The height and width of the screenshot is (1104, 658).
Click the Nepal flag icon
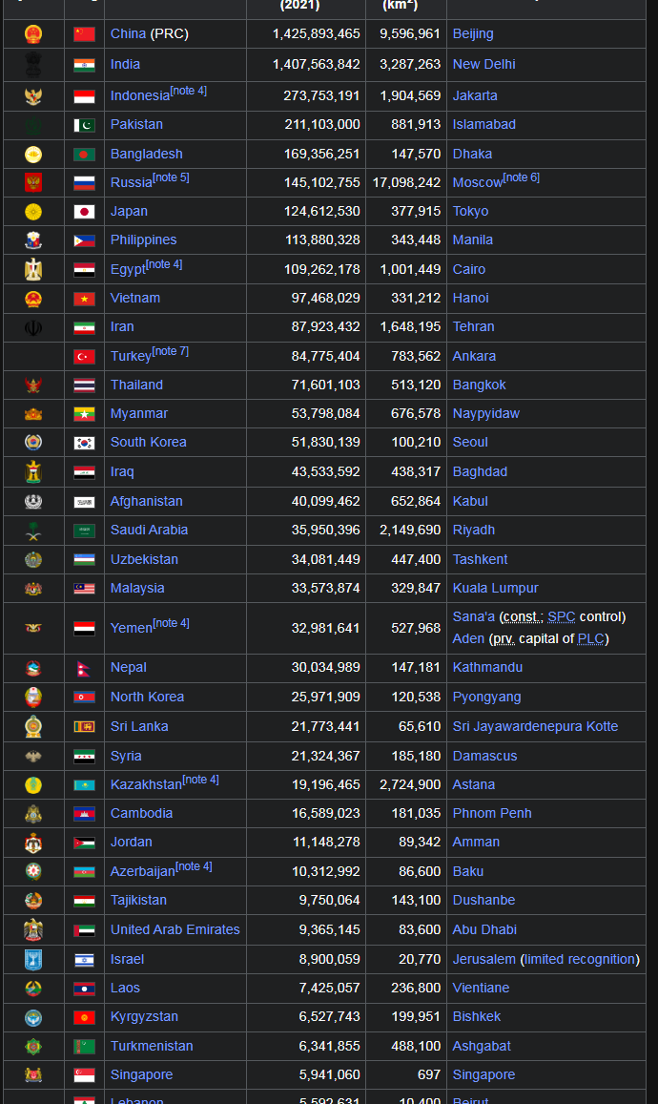coord(84,668)
